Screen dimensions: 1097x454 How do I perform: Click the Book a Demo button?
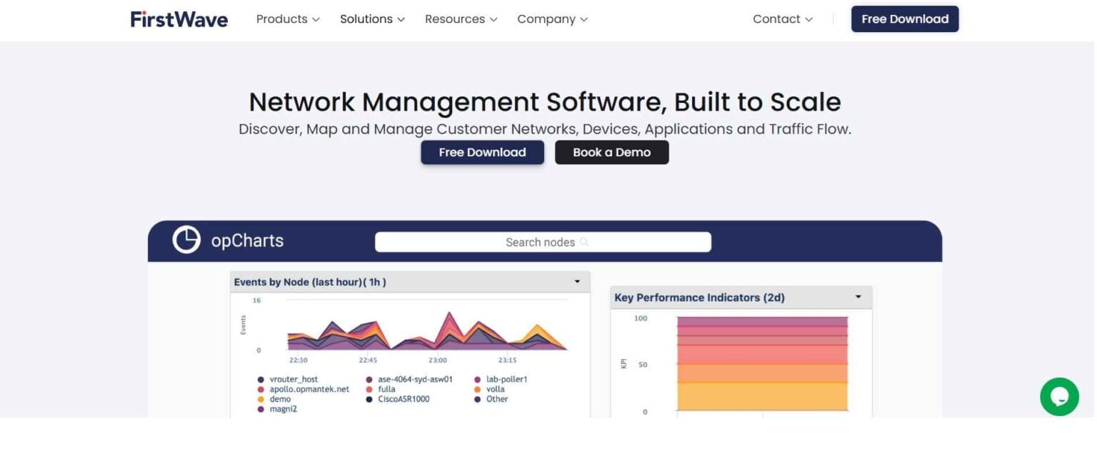[611, 152]
